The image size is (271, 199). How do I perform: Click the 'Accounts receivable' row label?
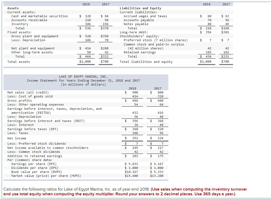pyautogui.click(x=29, y=20)
